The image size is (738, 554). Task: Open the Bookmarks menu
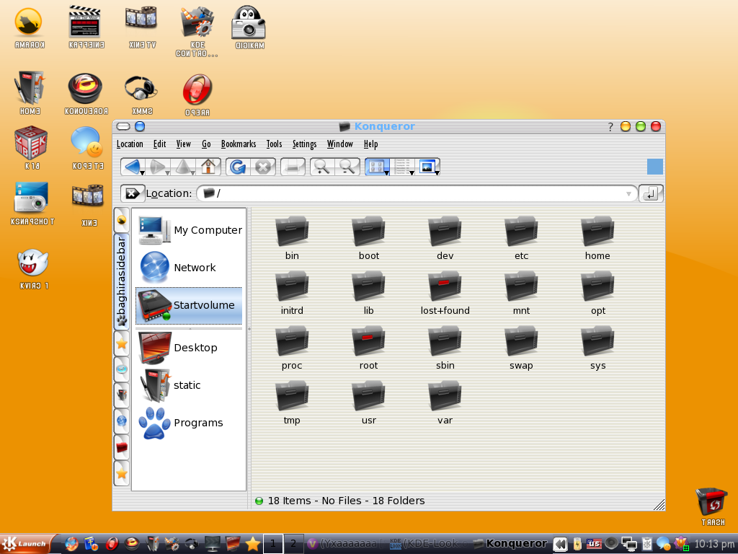coord(239,144)
